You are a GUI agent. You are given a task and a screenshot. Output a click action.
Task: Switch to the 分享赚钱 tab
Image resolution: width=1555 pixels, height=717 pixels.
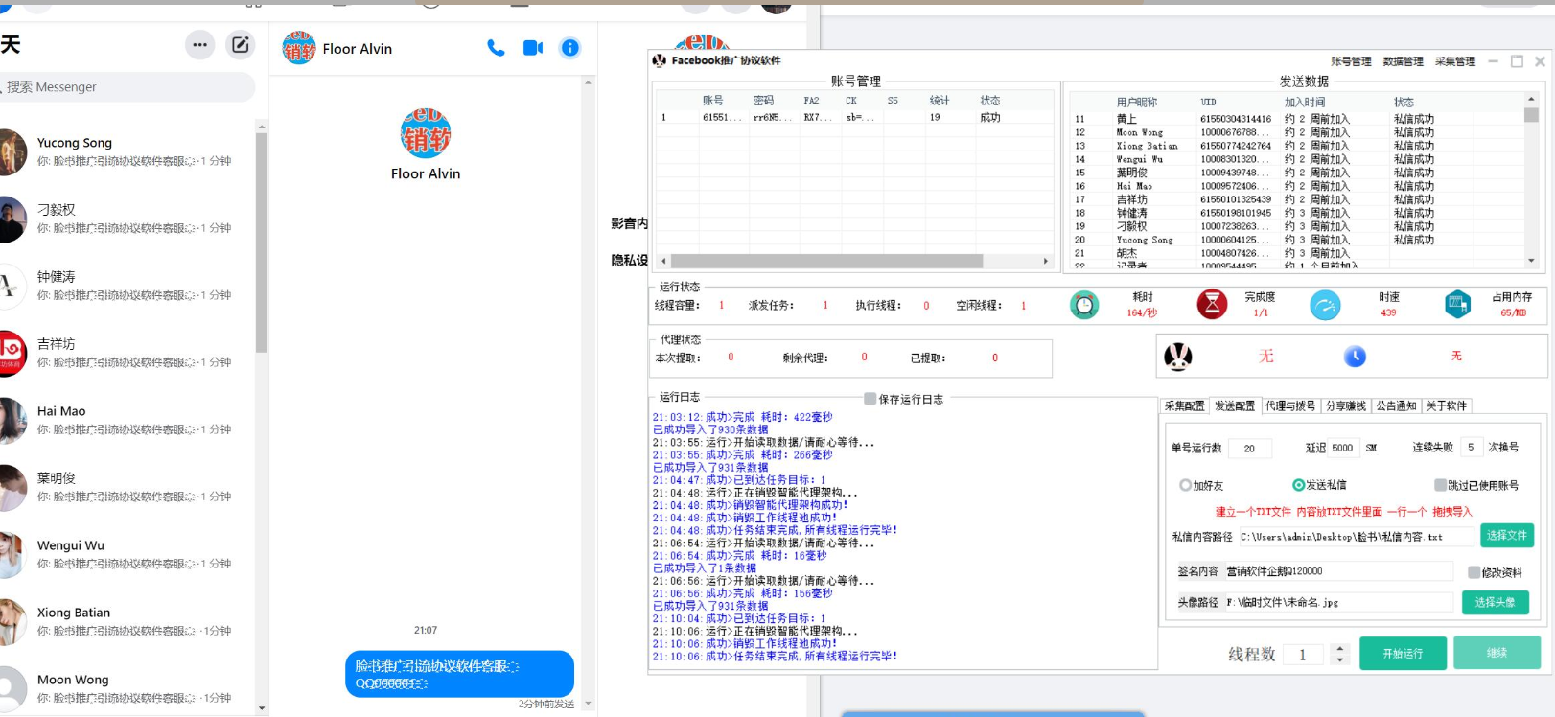1345,405
